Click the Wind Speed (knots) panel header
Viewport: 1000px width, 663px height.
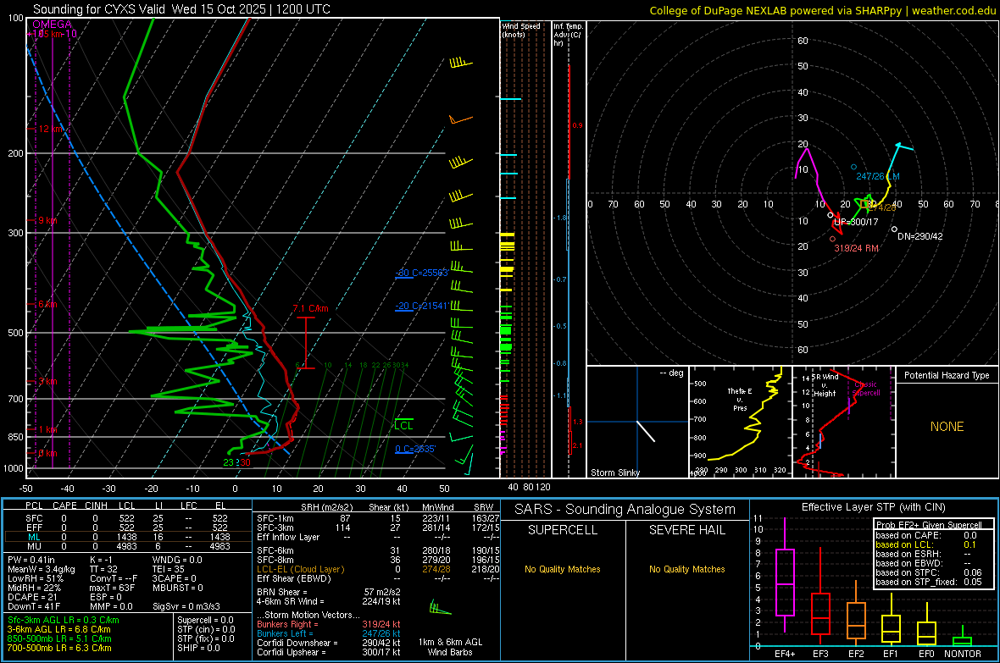click(x=520, y=30)
